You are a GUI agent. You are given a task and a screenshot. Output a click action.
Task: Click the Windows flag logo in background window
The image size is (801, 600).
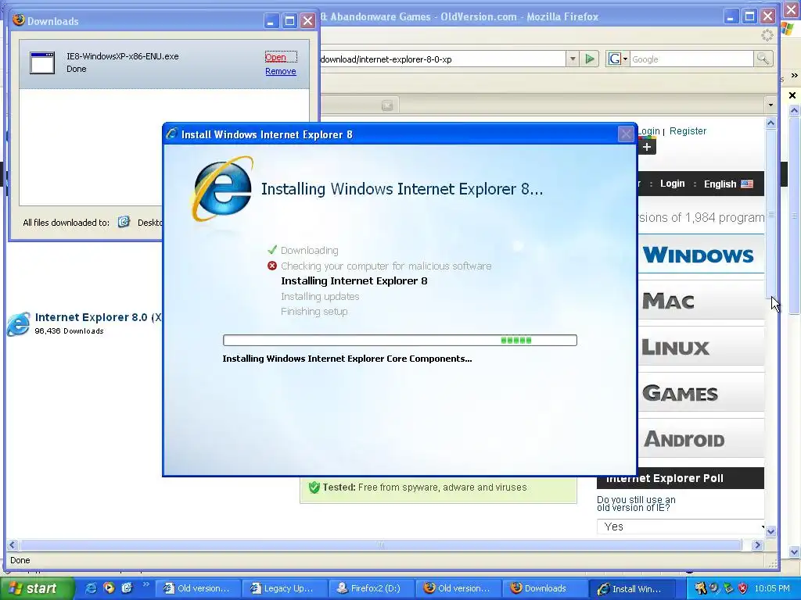(x=787, y=29)
